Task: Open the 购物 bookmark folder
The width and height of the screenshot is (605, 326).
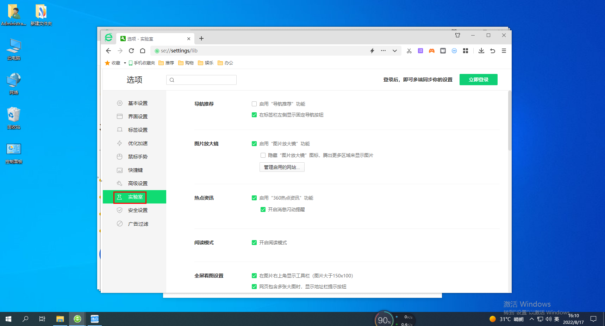Action: click(186, 63)
